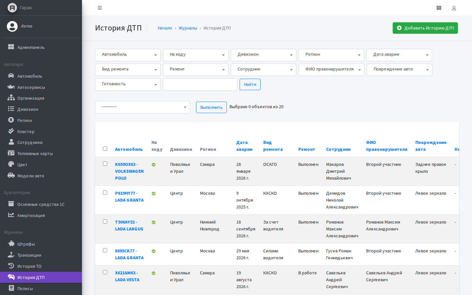This screenshot has width=472, height=295.
Task: Check the row for P819HY77 Lada Granta
Action: [x=105, y=193]
